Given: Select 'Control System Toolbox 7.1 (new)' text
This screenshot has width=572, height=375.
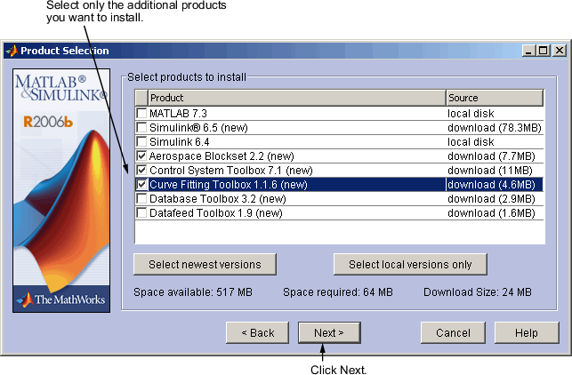Looking at the screenshot, I should point(231,171).
